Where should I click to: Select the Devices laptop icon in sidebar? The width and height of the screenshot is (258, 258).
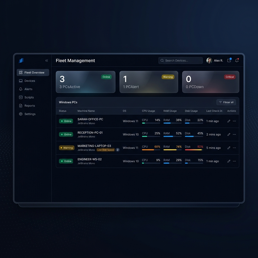tap(21, 81)
